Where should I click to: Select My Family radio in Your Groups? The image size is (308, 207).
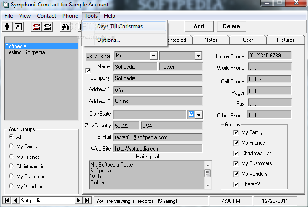point(11,146)
